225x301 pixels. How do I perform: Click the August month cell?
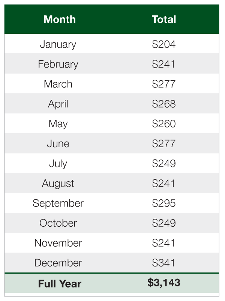[x=58, y=184]
